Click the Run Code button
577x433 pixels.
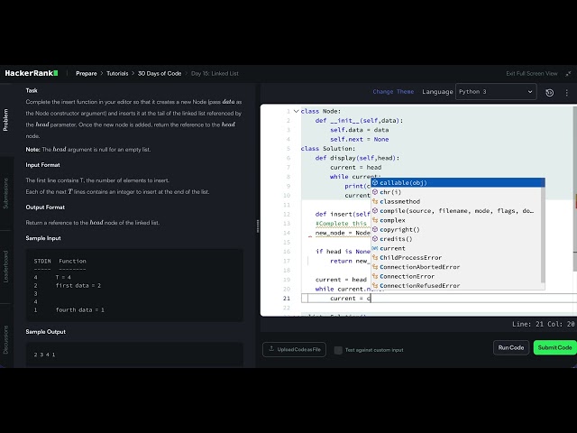[x=511, y=347]
